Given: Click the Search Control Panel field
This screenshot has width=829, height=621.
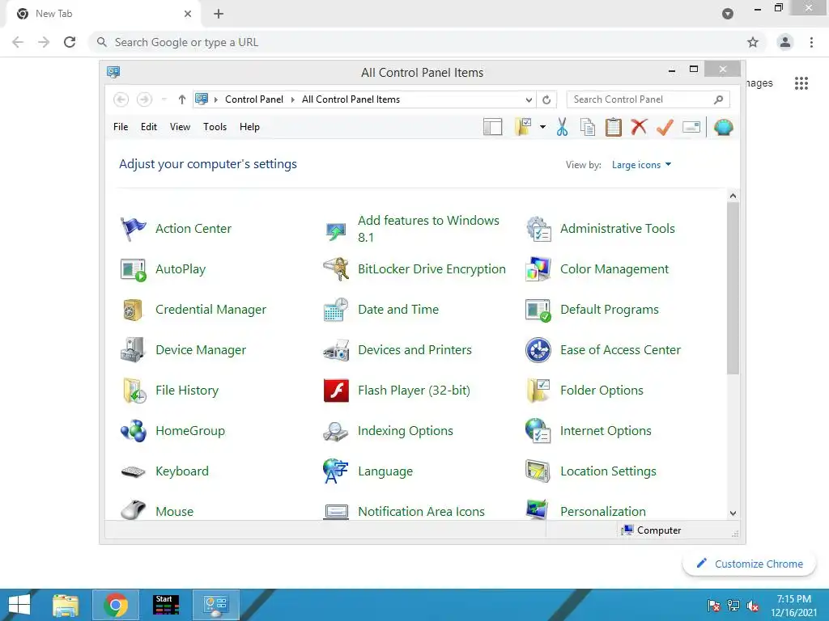Looking at the screenshot, I should coord(648,99).
